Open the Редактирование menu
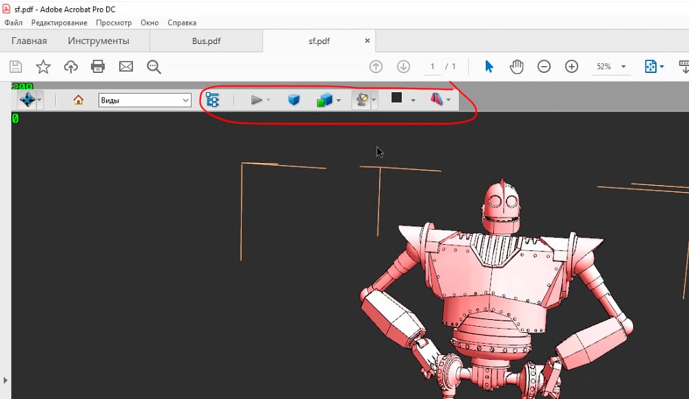The width and height of the screenshot is (689, 399). pyautogui.click(x=59, y=23)
